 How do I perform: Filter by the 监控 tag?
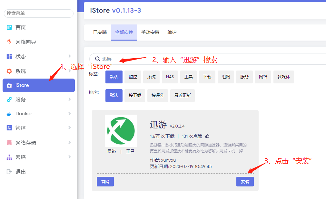133,77
